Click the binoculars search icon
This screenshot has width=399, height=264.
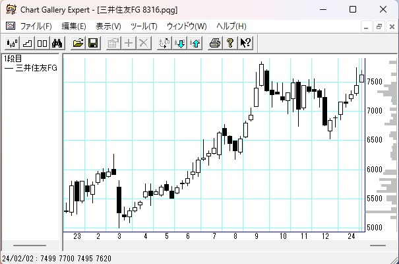tap(57, 44)
